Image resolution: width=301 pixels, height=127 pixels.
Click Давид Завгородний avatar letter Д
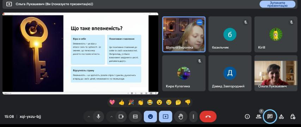tap(230, 73)
